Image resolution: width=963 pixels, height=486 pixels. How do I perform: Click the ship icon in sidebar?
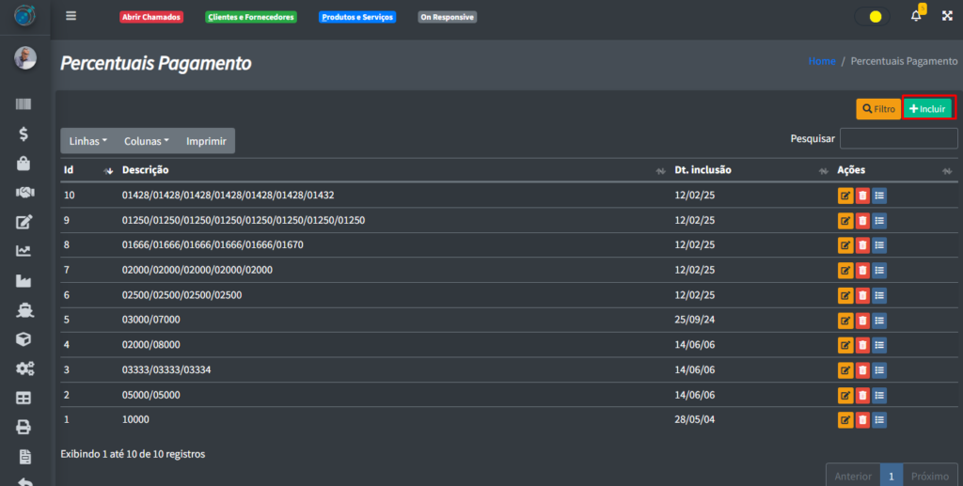click(x=24, y=309)
